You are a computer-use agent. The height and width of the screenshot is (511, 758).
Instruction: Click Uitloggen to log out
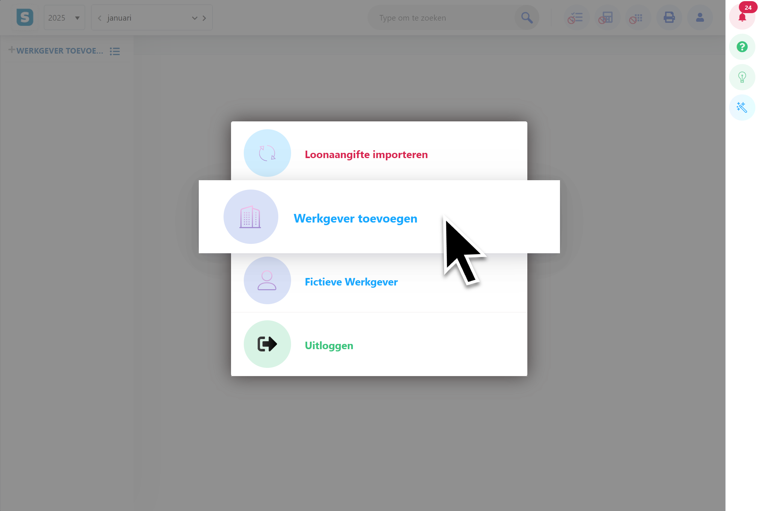tap(329, 345)
